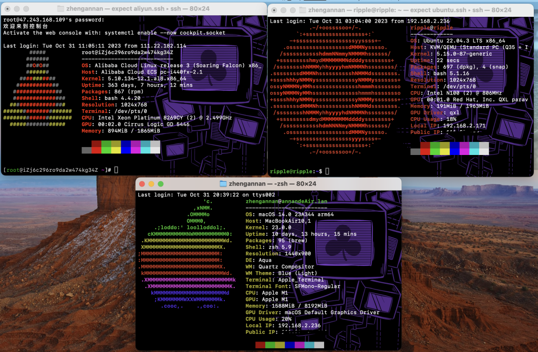Click the 'Terminal Font: SFMono-Regular' line
The height and width of the screenshot is (352, 538).
click(x=293, y=286)
